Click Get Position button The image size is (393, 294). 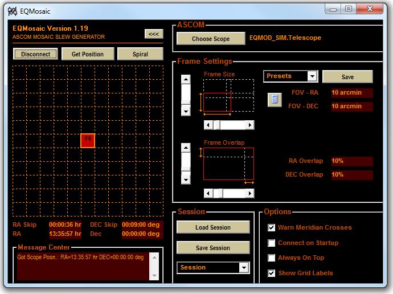point(88,54)
